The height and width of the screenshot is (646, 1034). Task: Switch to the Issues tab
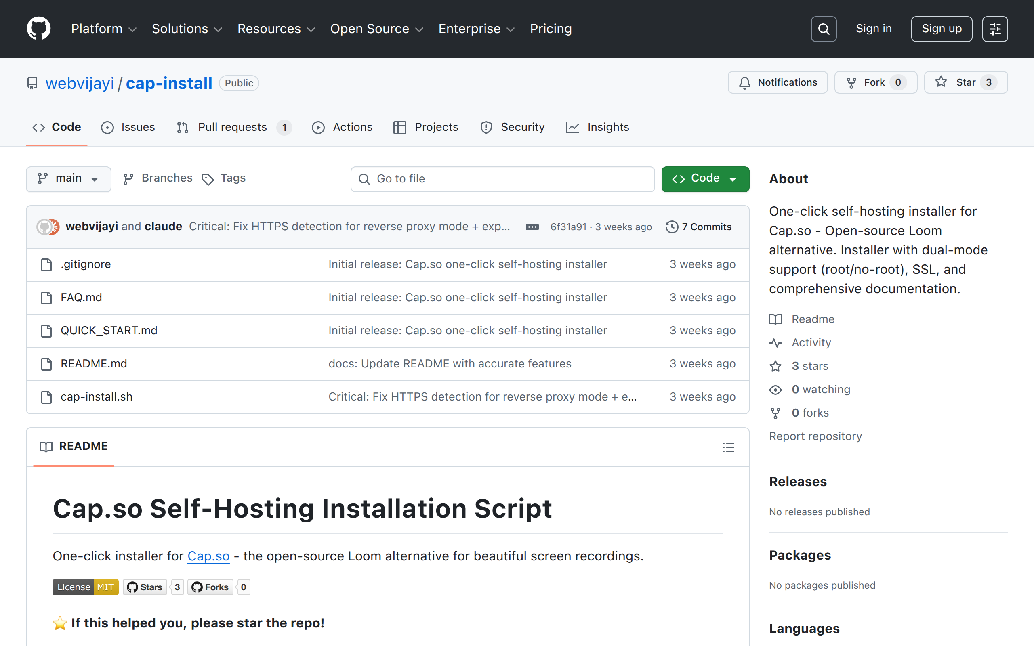coord(128,127)
